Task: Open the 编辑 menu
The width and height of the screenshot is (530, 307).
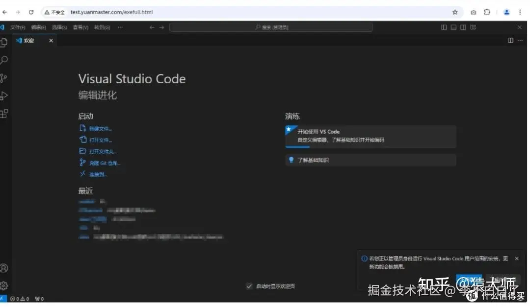Action: point(39,27)
